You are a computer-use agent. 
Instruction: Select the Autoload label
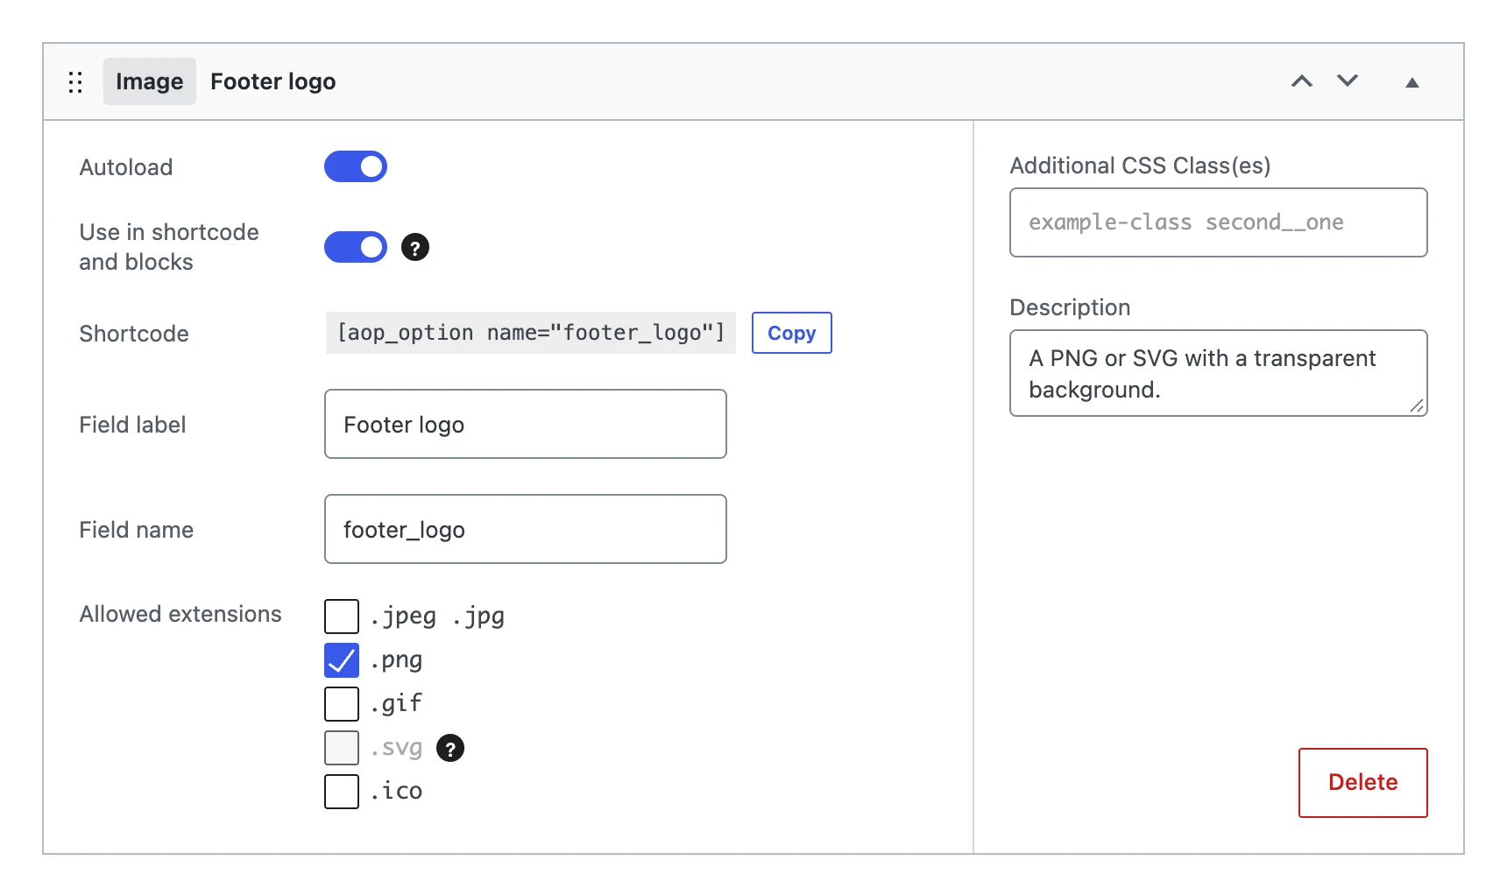tap(126, 167)
